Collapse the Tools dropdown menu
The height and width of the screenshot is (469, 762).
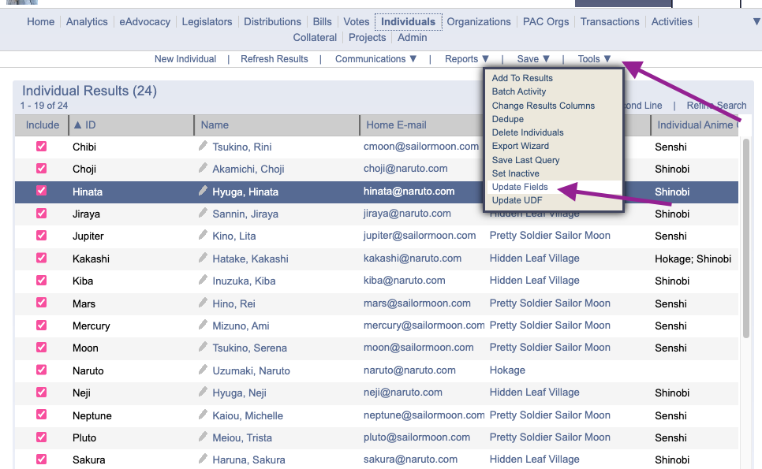[594, 59]
